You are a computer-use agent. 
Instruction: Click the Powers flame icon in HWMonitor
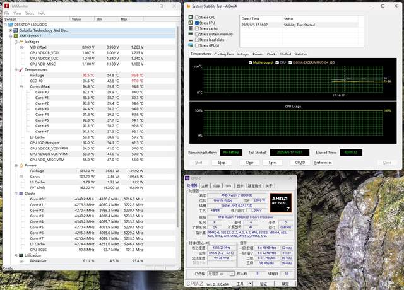[21, 165]
